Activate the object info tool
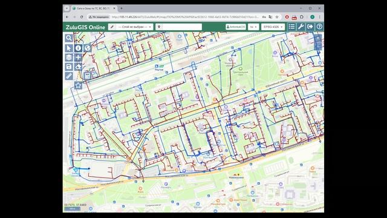Image resolution: width=387 pixels, height=218 pixels. pyautogui.click(x=78, y=48)
